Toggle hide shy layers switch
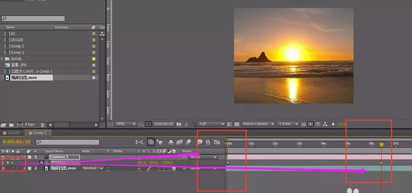Screen dimensions: 412x193 pyautogui.click(x=171, y=142)
